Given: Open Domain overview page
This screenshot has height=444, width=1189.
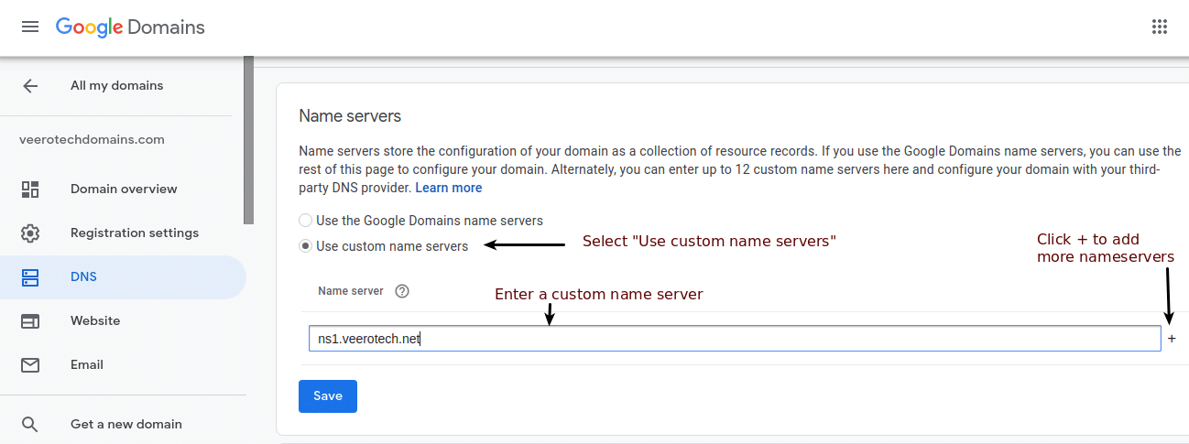Looking at the screenshot, I should (x=124, y=190).
